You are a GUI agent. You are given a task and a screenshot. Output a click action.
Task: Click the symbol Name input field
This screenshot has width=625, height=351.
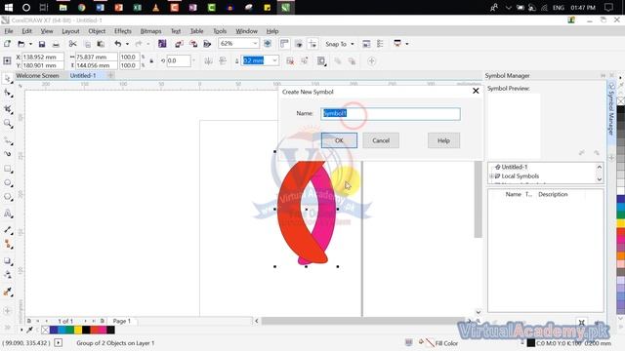[x=391, y=114]
